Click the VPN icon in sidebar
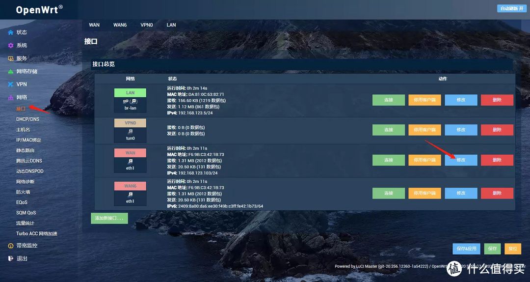The image size is (530, 282). click(x=10, y=85)
